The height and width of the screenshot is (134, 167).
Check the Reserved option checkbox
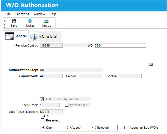point(43,120)
